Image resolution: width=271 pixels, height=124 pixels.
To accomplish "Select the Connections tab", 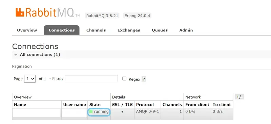I will pos(62,30).
